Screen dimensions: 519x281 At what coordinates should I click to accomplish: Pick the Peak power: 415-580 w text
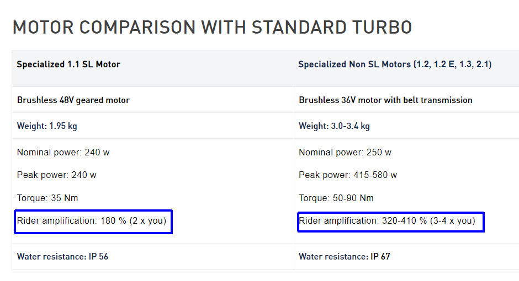(x=348, y=175)
